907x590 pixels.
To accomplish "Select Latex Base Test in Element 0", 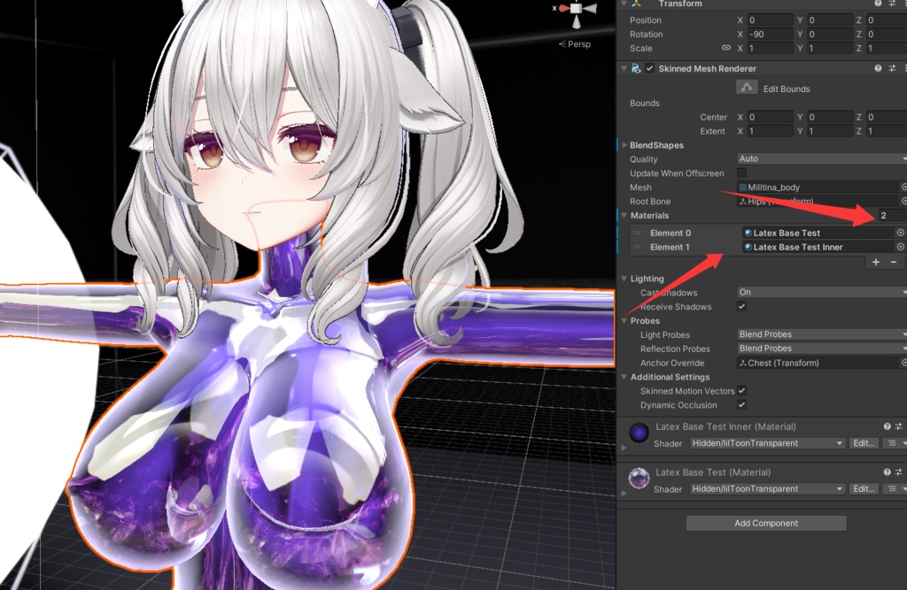I will pyautogui.click(x=818, y=233).
